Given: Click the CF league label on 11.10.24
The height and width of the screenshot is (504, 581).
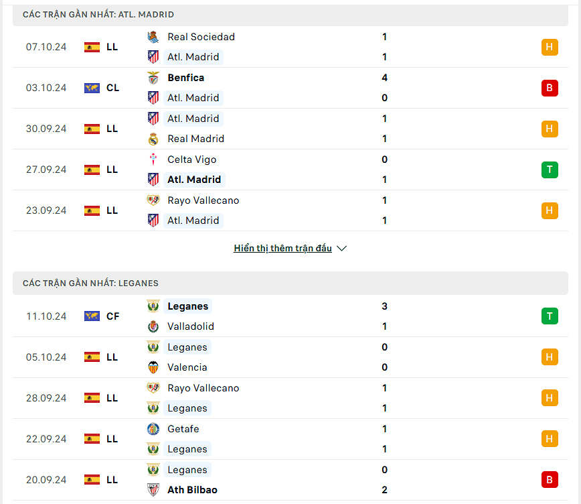Looking at the screenshot, I should (x=112, y=316).
